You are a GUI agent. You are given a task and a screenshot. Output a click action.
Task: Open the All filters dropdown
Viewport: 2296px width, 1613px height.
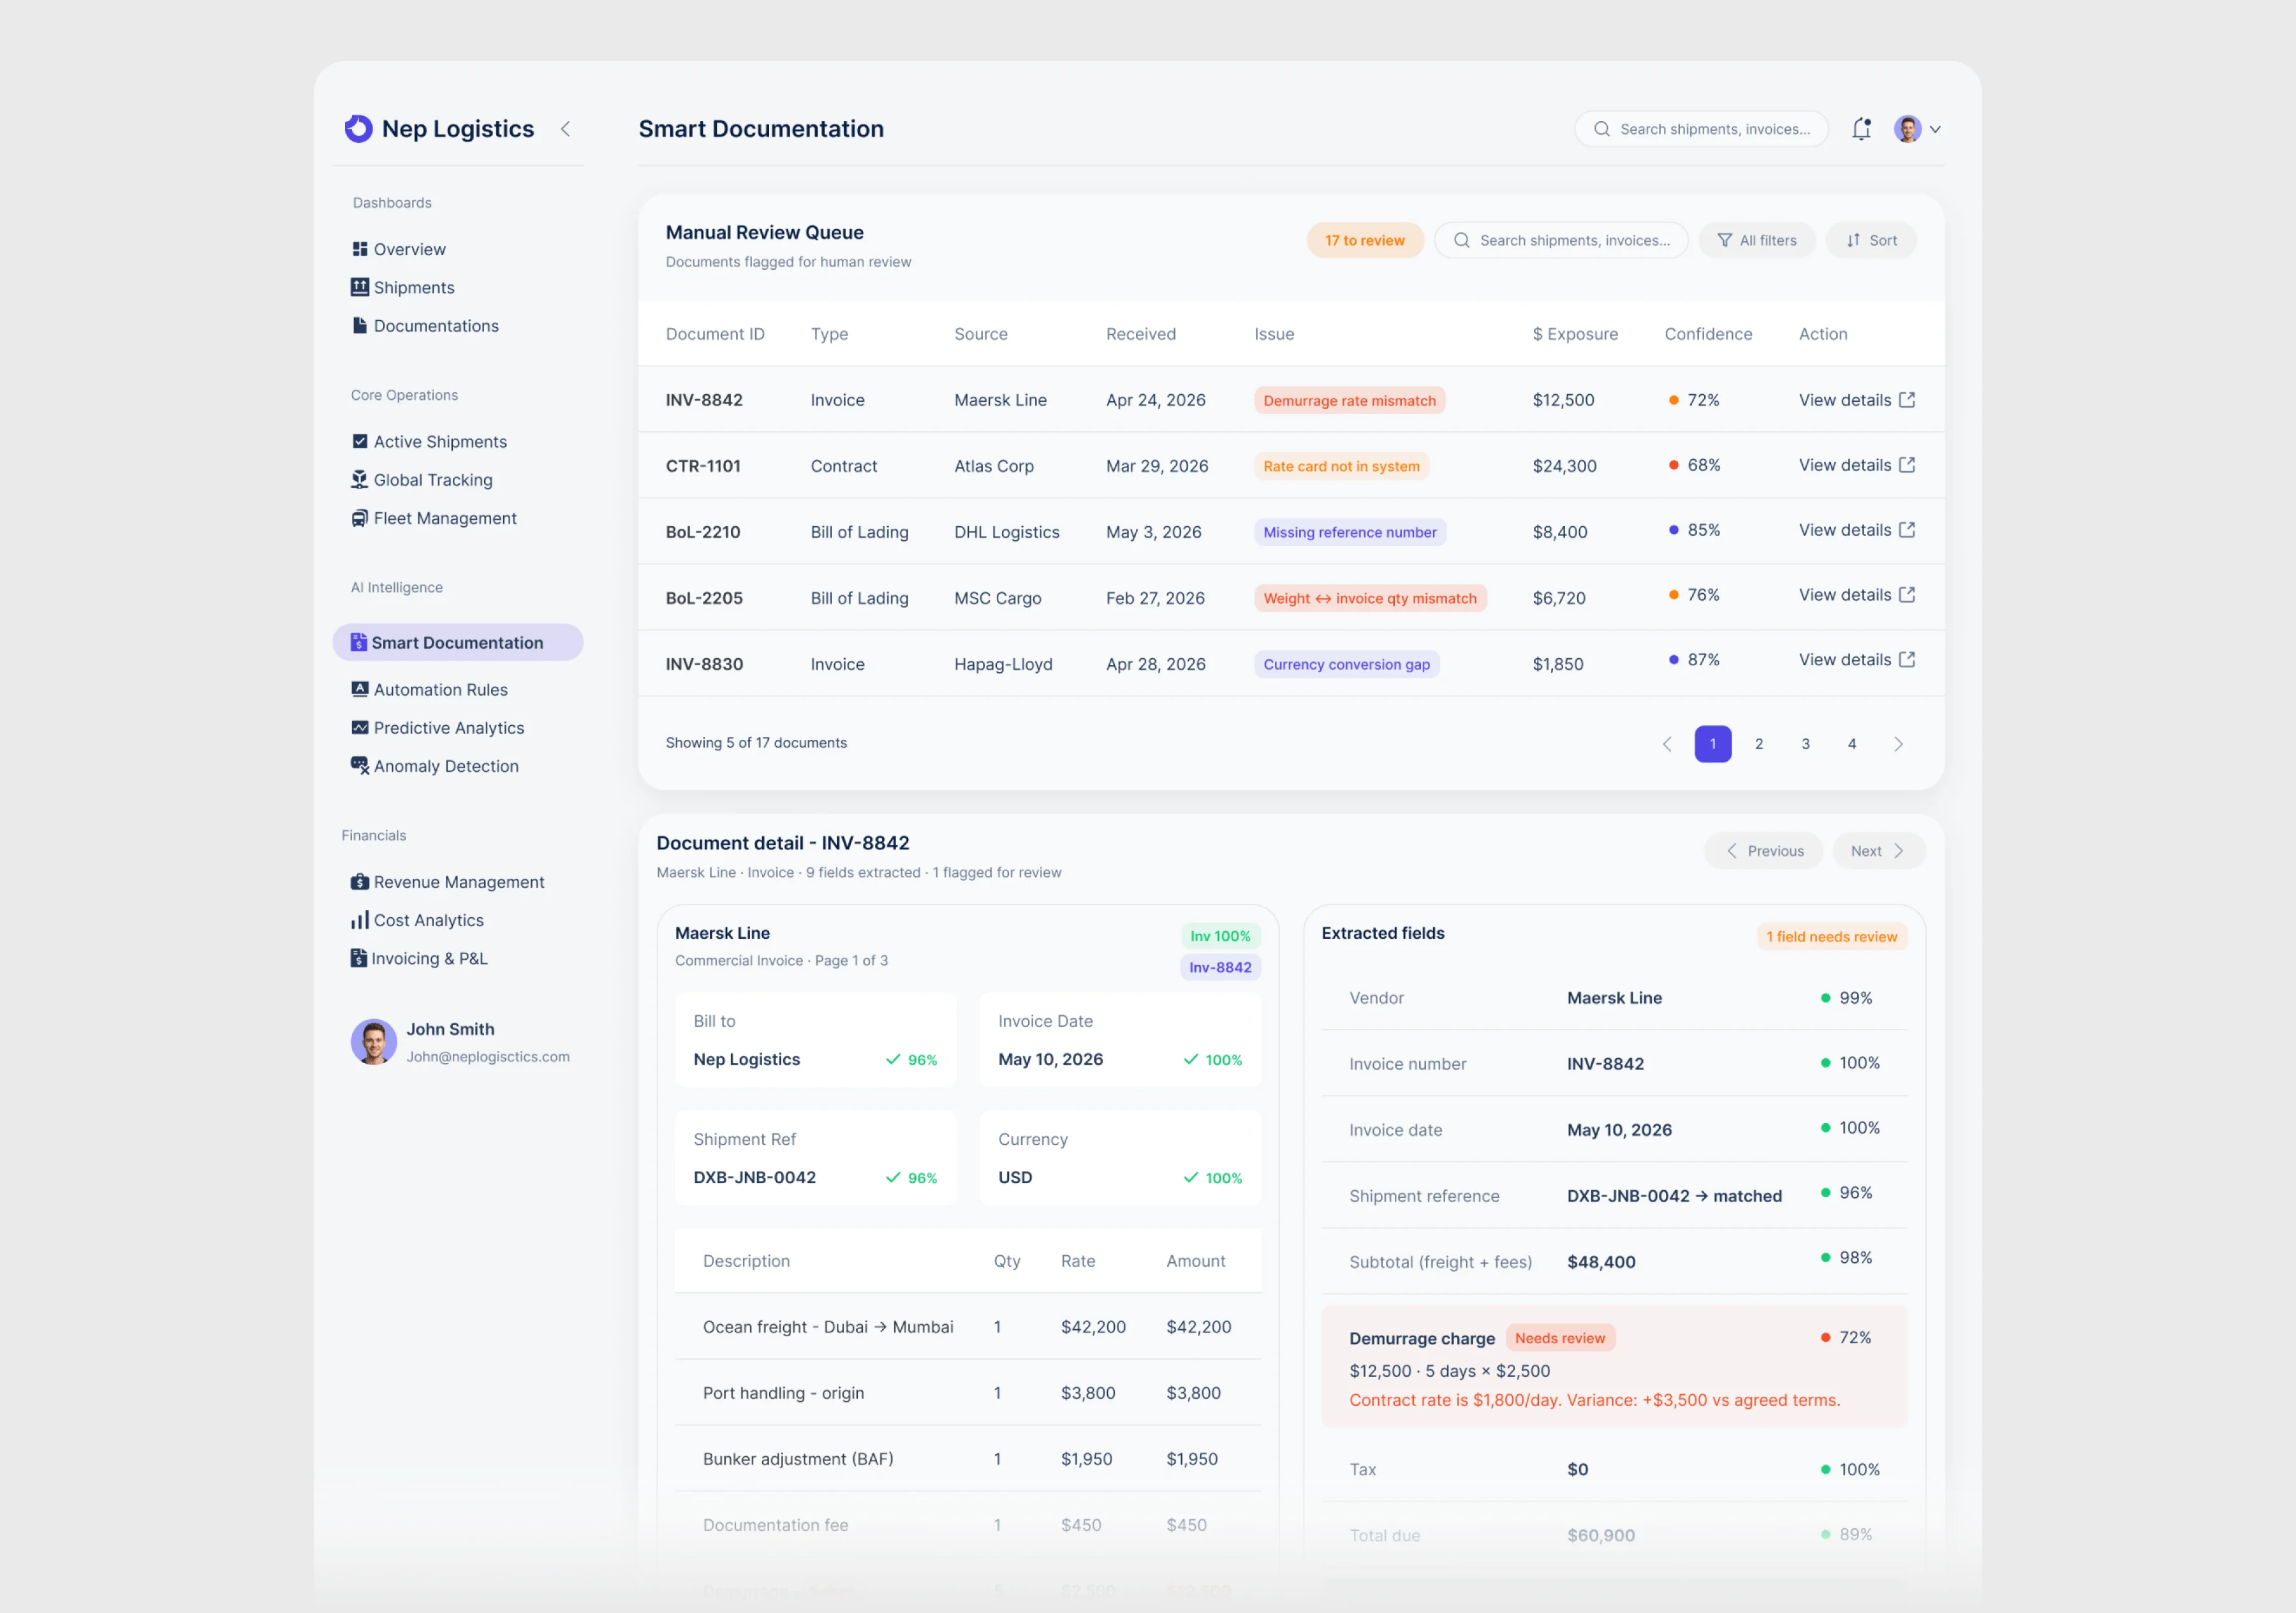(1756, 240)
